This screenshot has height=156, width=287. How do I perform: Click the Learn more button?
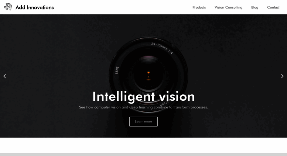click(x=143, y=121)
